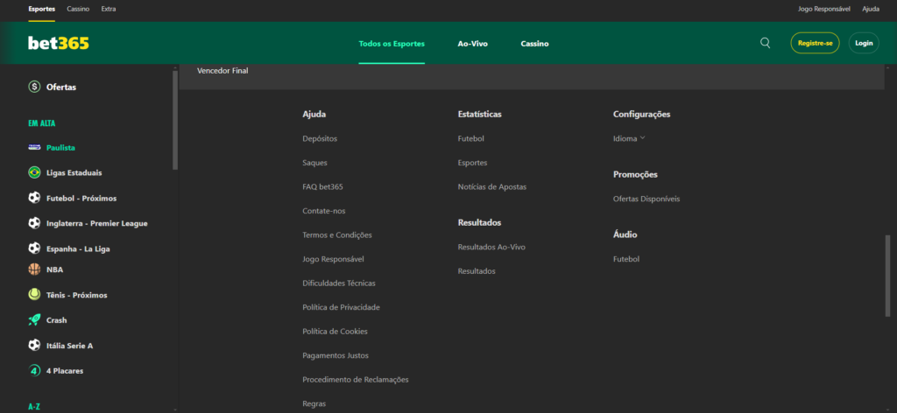Viewport: 897px width, 413px height.
Task: Open the Contate-nos link
Action: coord(324,211)
